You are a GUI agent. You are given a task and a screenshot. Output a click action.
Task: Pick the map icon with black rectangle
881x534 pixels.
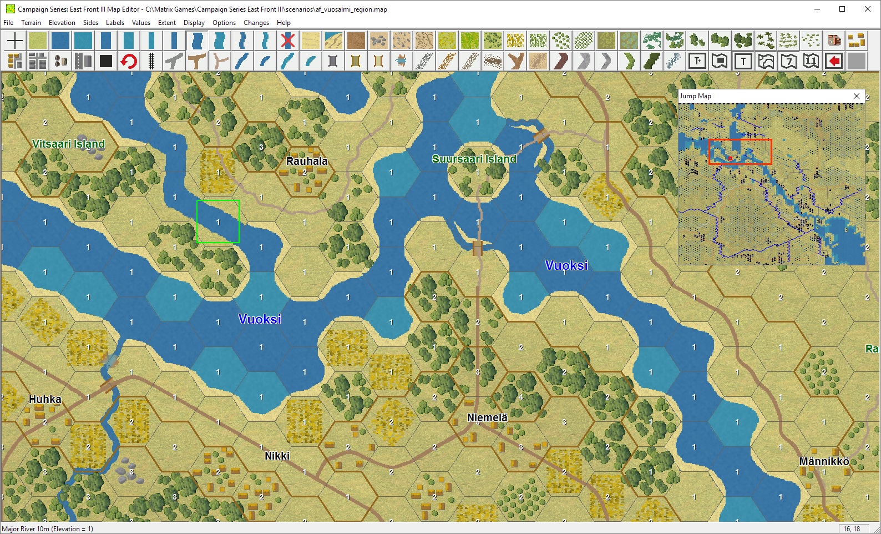[x=720, y=61]
